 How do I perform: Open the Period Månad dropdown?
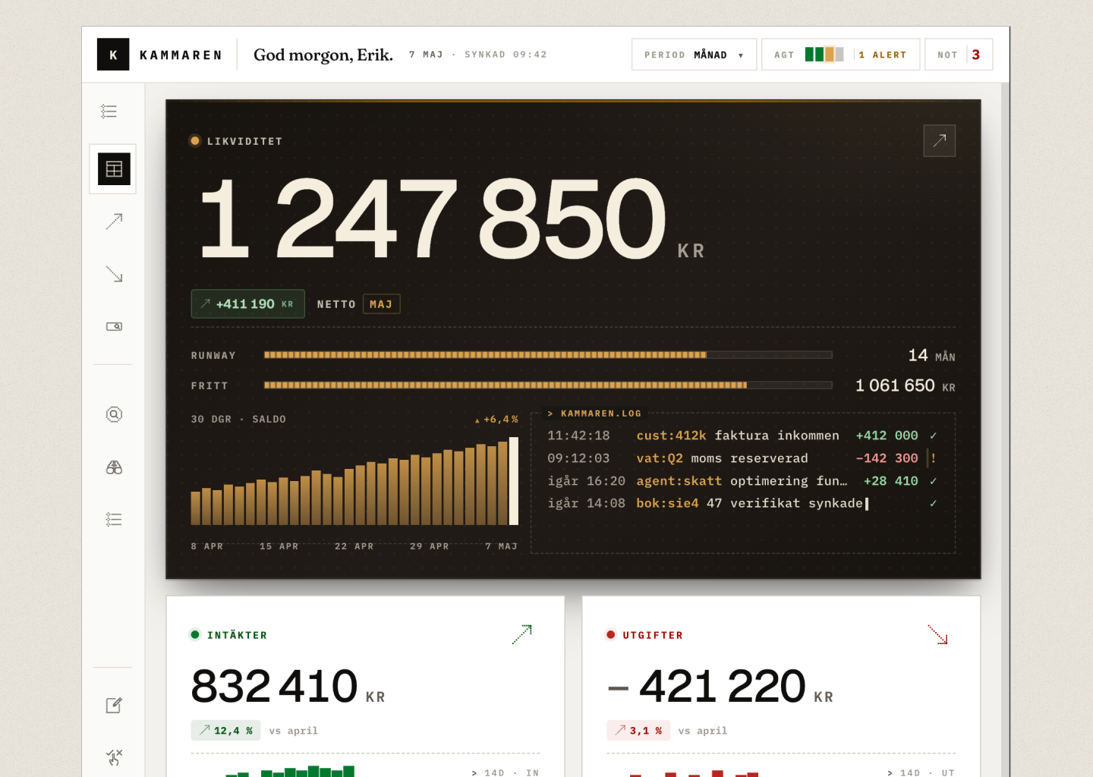coord(695,55)
